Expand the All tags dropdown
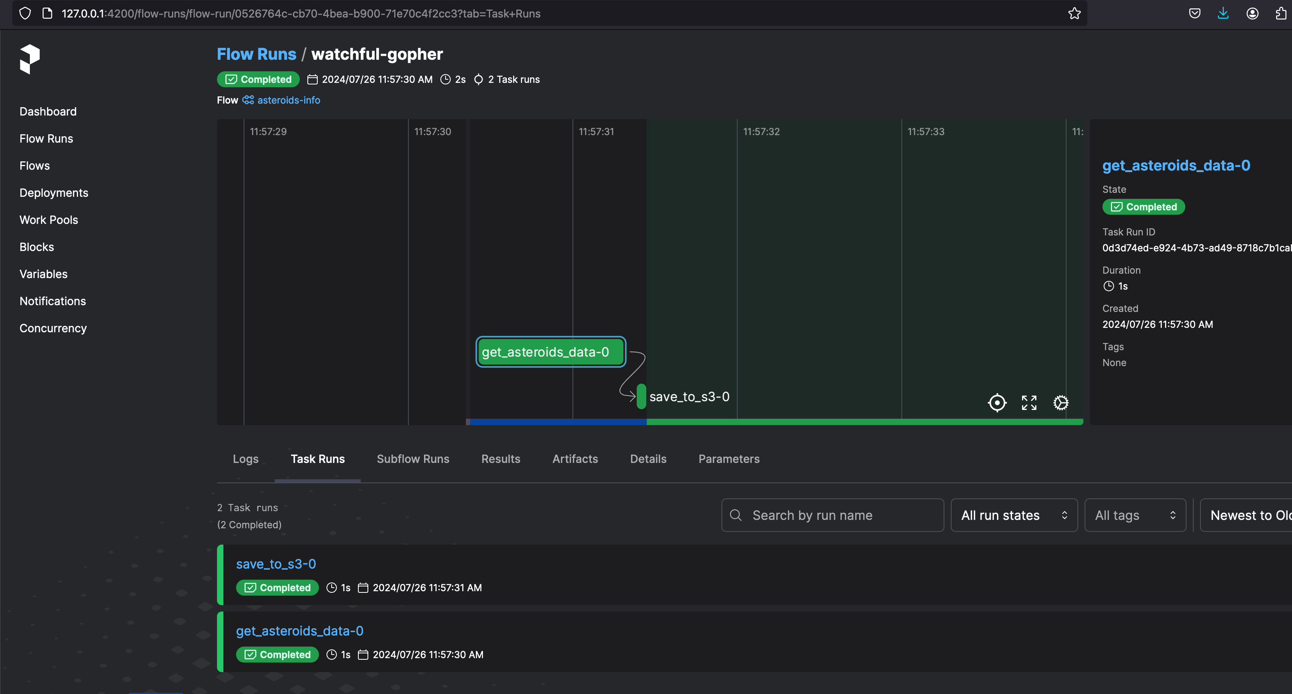 click(x=1135, y=516)
